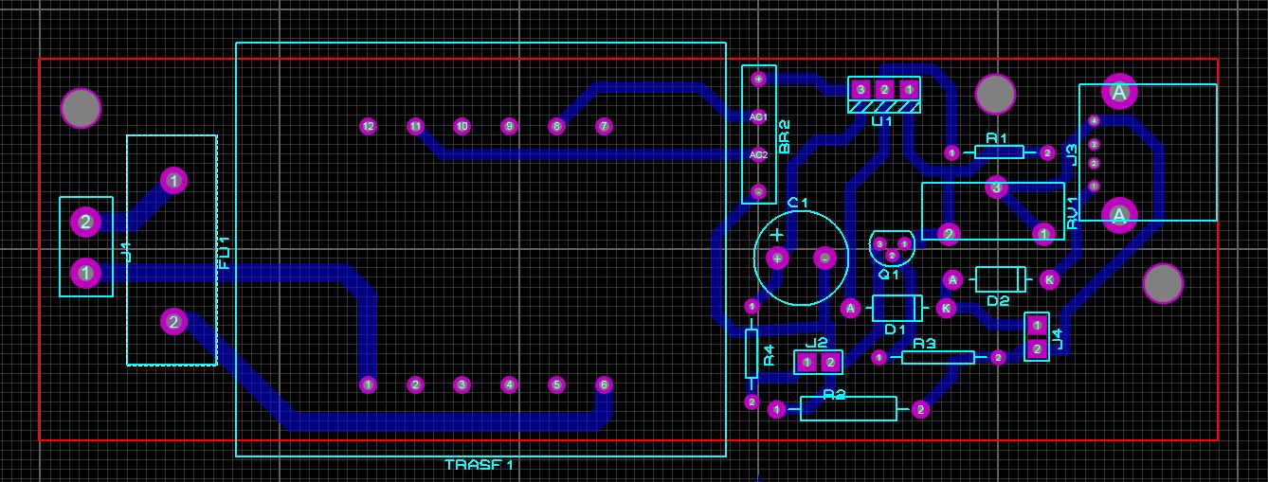Select pad 2 of header J2
Viewport: 1268px width, 482px height.
830,362
